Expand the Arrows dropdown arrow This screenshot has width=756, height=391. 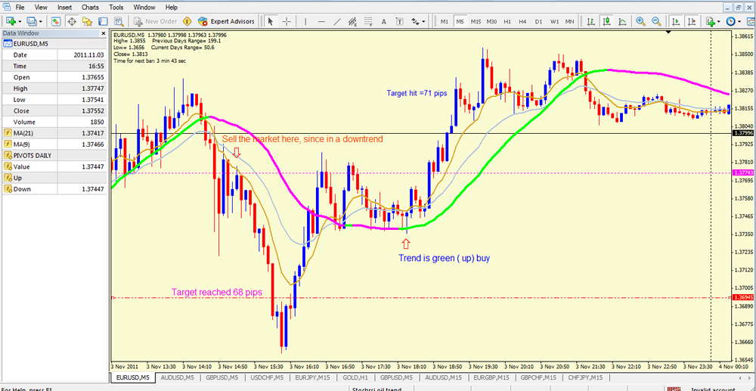[424, 21]
